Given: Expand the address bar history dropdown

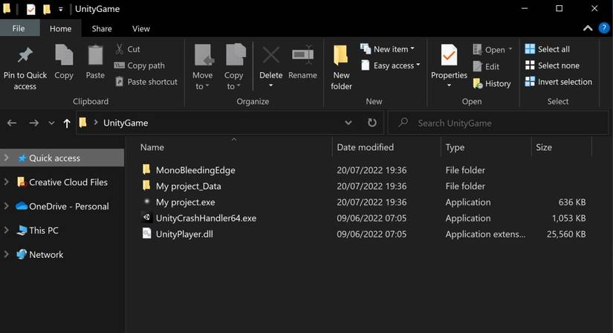Looking at the screenshot, I should pos(348,123).
